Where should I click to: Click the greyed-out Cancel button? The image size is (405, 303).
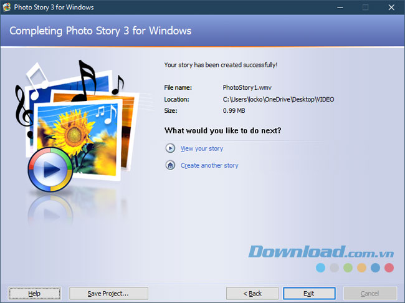pos(369,294)
